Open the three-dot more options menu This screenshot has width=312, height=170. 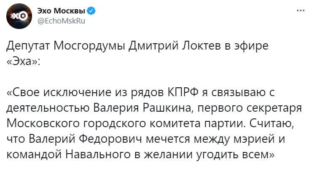tap(300, 11)
